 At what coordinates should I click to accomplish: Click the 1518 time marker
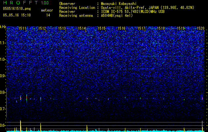pyautogui.click(x=161, y=28)
